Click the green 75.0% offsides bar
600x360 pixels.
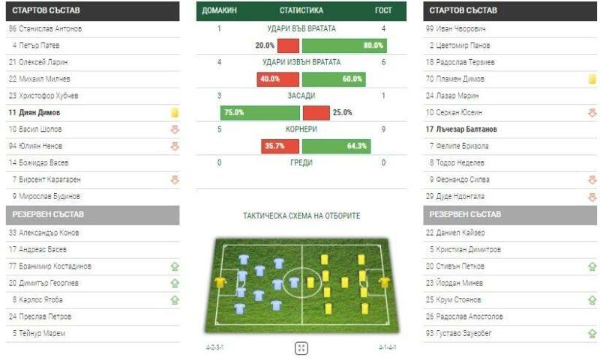[x=260, y=113]
